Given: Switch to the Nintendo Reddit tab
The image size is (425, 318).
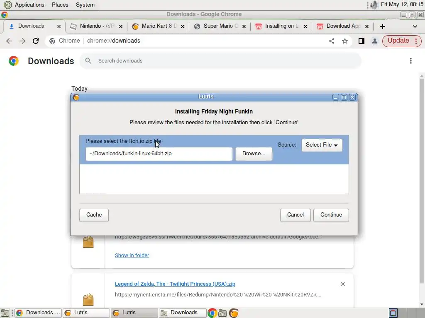Looking at the screenshot, I should pos(97,26).
